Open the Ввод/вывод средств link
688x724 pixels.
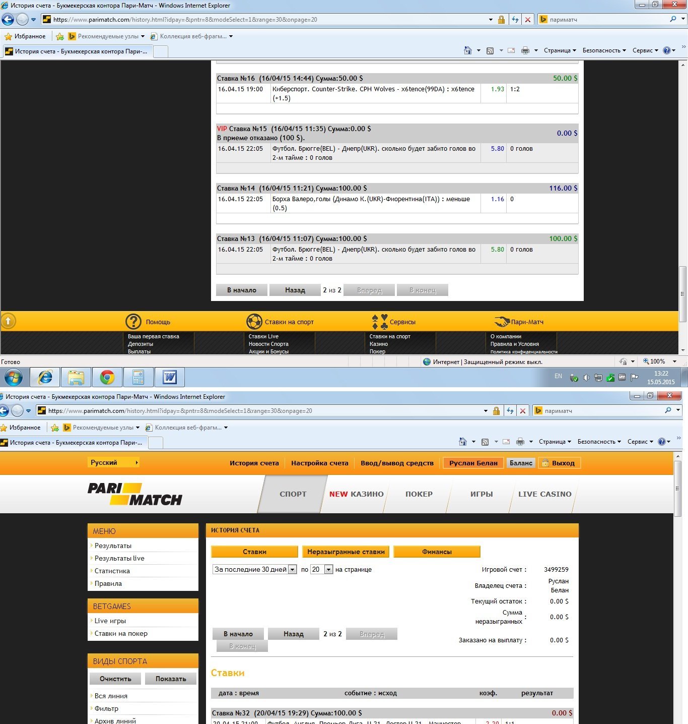click(397, 463)
